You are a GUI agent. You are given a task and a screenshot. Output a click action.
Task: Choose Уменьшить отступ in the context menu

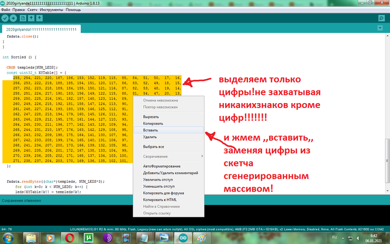(x=169, y=186)
